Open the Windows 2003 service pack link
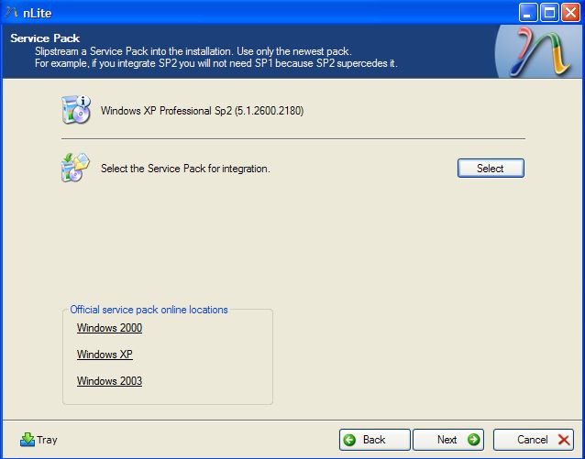This screenshot has height=459, width=585. pos(109,381)
